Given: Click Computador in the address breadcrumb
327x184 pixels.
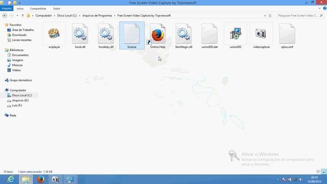Looking at the screenshot, I should tap(43, 16).
